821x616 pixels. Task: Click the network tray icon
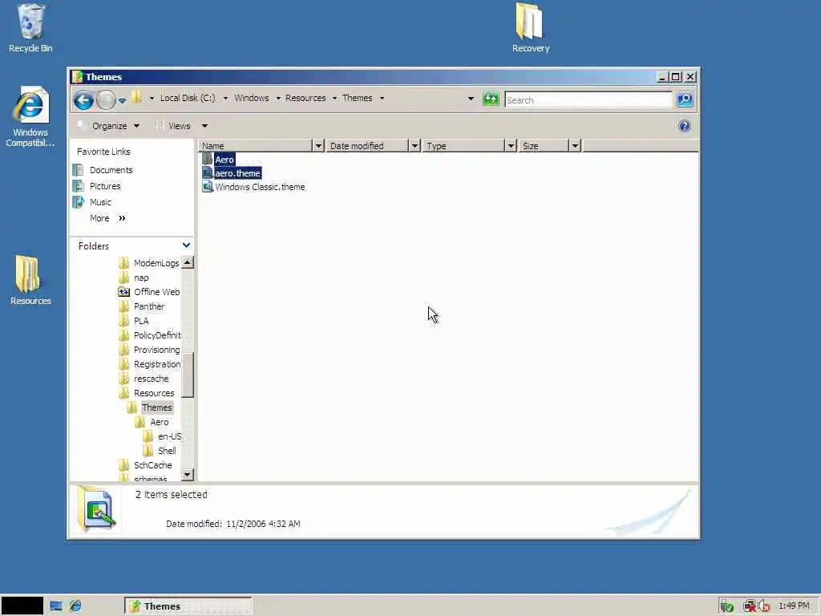pos(750,606)
